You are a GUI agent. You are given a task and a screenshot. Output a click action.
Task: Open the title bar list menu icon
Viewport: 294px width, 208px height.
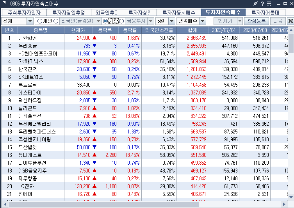point(269,4)
